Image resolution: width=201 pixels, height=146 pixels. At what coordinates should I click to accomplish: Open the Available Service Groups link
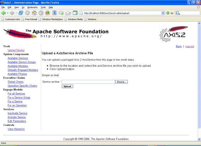click(x=22, y=62)
